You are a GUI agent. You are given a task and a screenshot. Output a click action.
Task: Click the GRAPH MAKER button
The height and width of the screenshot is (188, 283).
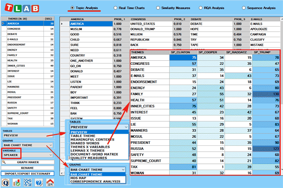[x=28, y=162]
